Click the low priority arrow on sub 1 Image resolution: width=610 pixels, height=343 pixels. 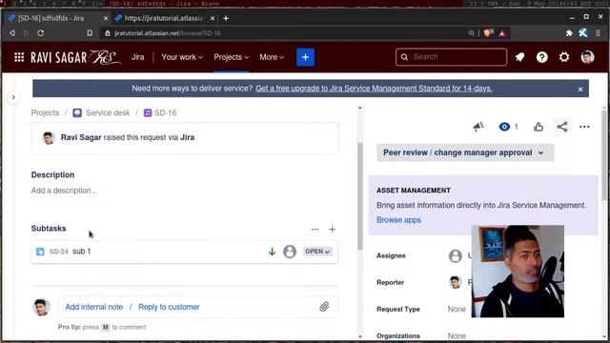click(x=272, y=252)
